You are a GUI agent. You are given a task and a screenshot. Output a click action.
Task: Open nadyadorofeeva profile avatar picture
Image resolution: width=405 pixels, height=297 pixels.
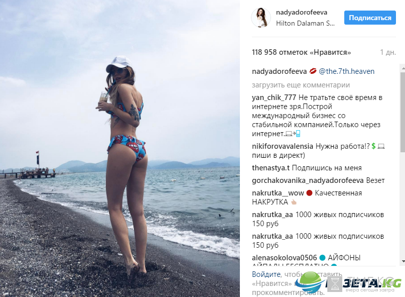pyautogui.click(x=261, y=18)
